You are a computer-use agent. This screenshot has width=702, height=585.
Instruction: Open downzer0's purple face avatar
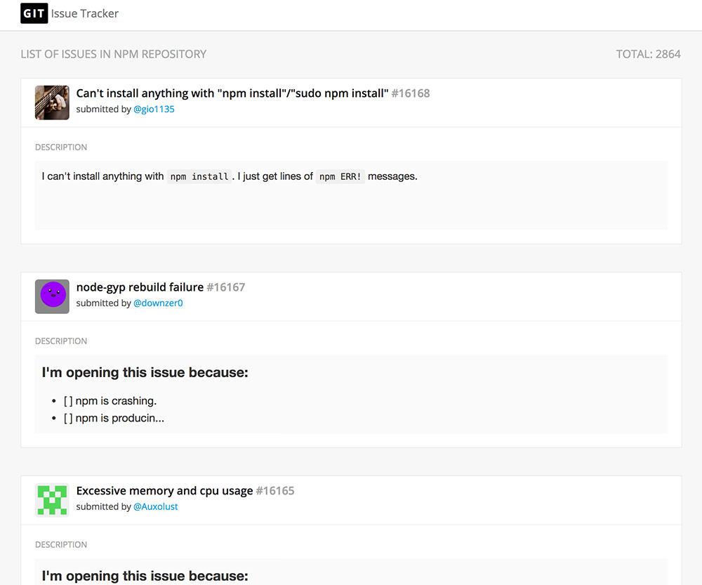[52, 296]
